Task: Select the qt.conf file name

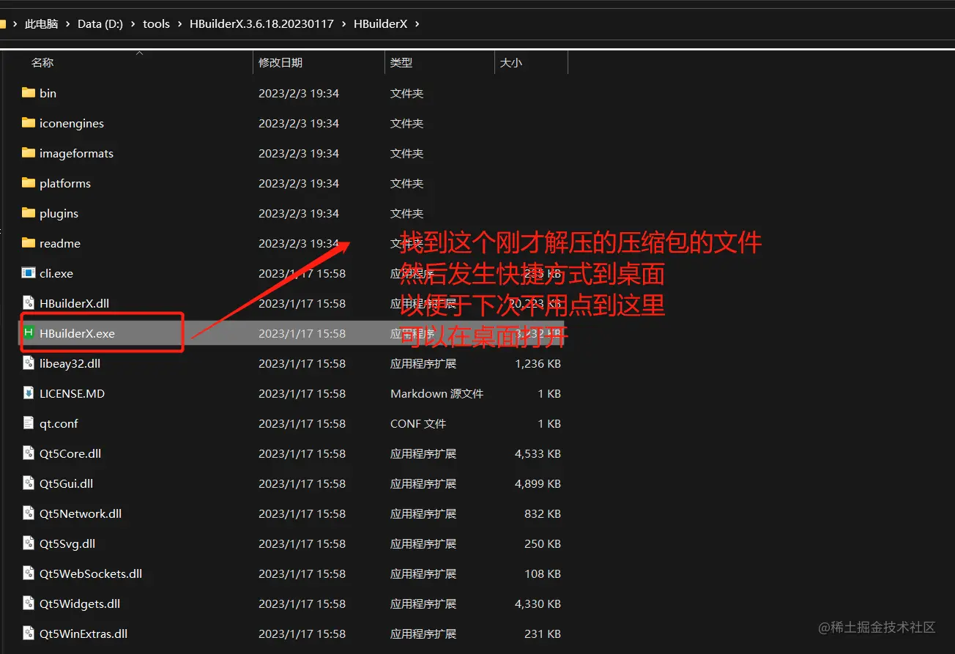Action: [59, 423]
